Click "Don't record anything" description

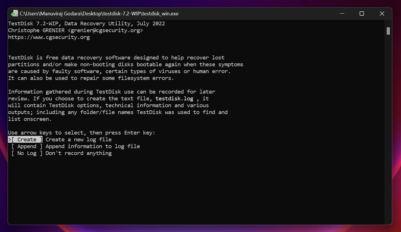pyautogui.click(x=79, y=153)
